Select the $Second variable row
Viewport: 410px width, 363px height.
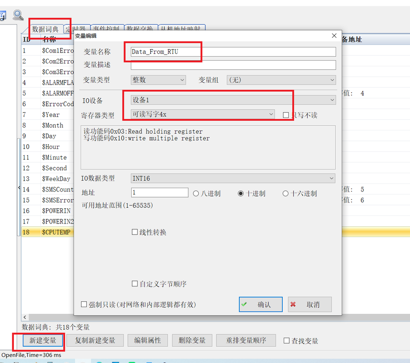(48, 168)
